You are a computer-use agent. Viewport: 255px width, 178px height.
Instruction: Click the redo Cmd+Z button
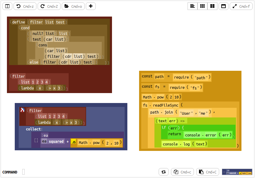49,6
